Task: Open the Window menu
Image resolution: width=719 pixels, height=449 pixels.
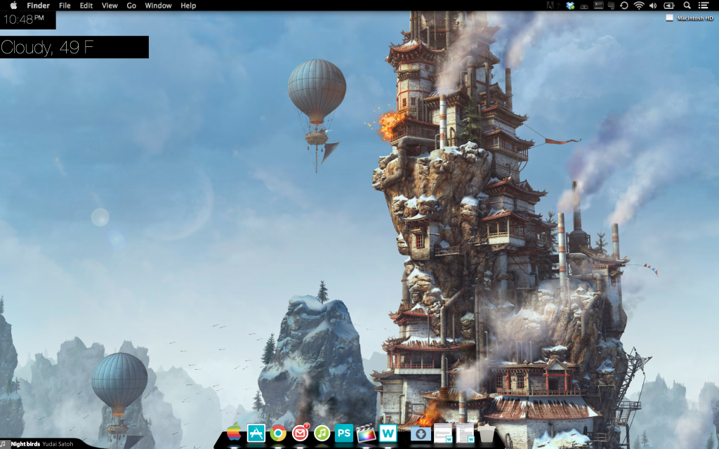Action: (x=158, y=6)
